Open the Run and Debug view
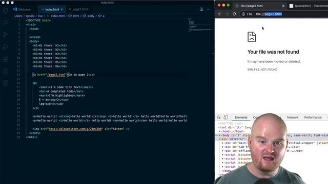This screenshot has height=184, width=328. click(x=6, y=47)
